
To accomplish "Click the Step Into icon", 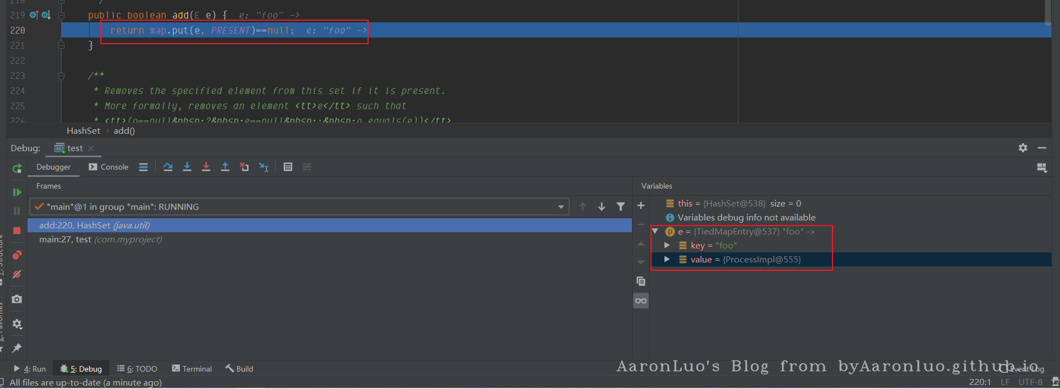I will click(x=187, y=167).
